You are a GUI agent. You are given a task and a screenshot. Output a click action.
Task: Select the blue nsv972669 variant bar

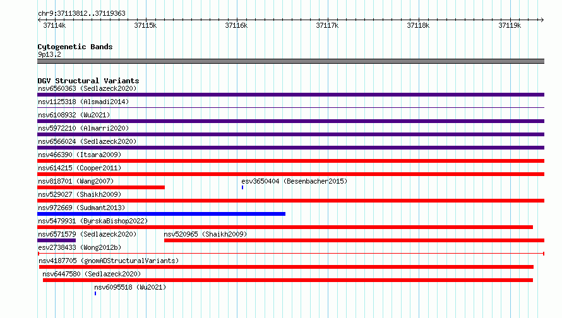[x=161, y=214]
